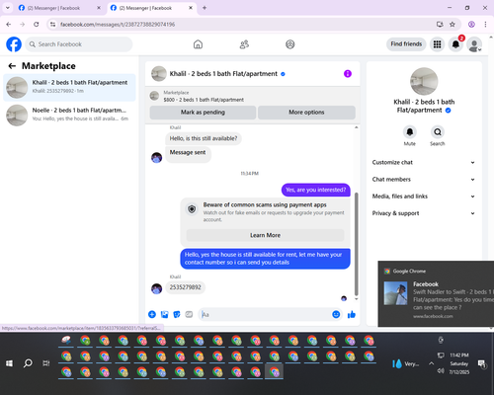Reload the page in Chrome
494x395 pixels.
(x=37, y=25)
